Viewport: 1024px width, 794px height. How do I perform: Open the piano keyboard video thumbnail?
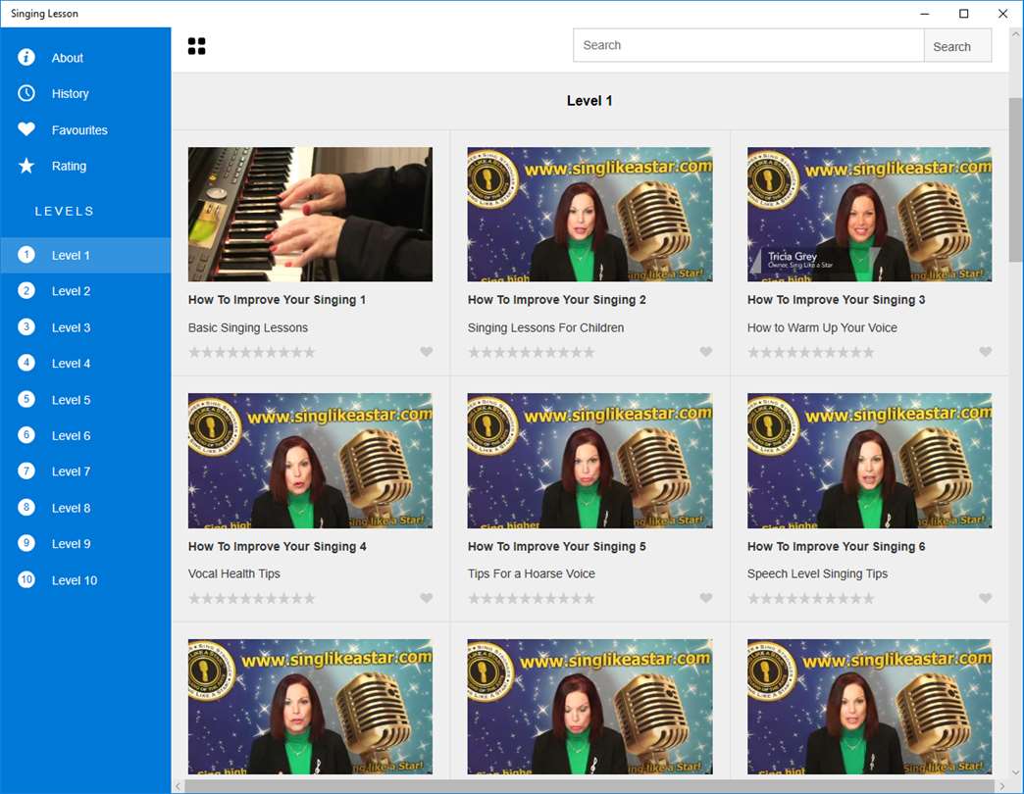310,214
